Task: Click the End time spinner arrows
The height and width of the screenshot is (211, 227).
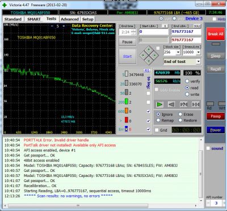Action: click(x=133, y=32)
